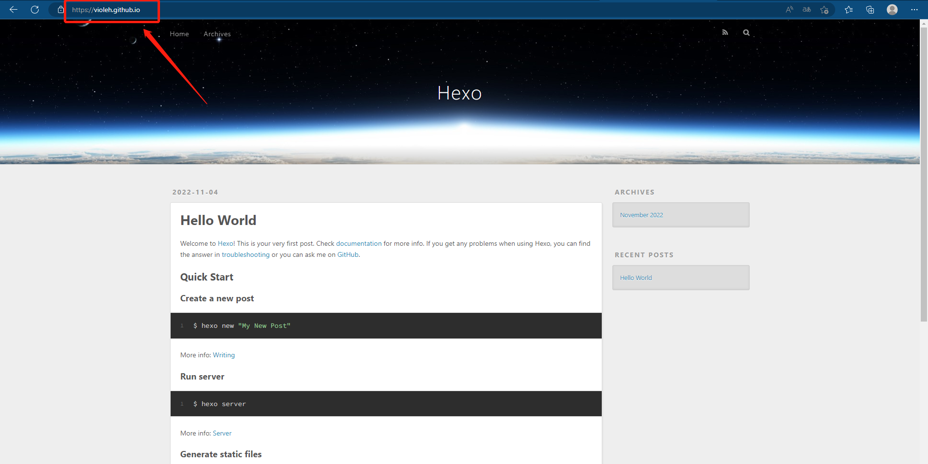Click the 'hexo new "My New Post"' code
Viewport: 928px width, 464px height.
242,326
